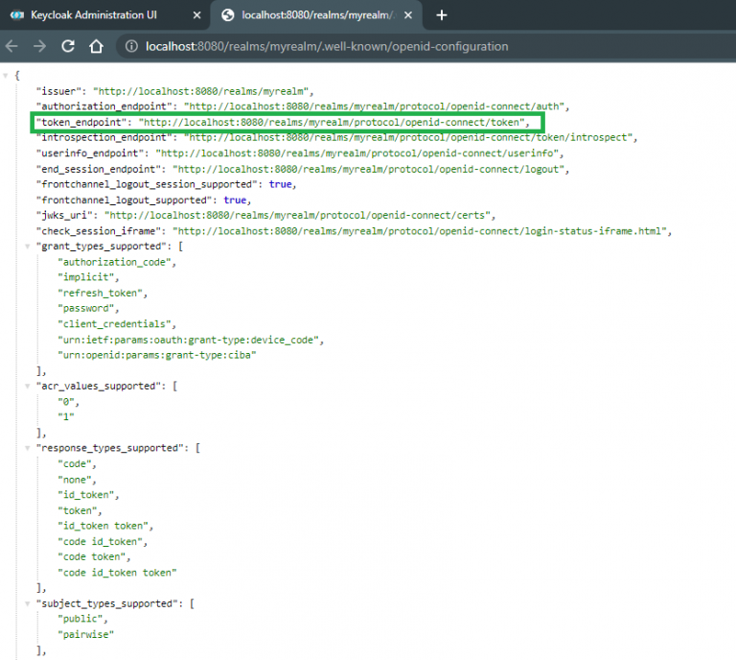Collapse the response_types_supported array
This screenshot has width=736, height=660.
27,448
